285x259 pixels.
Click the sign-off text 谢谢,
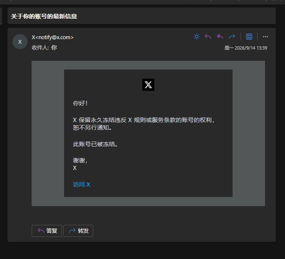(80, 160)
